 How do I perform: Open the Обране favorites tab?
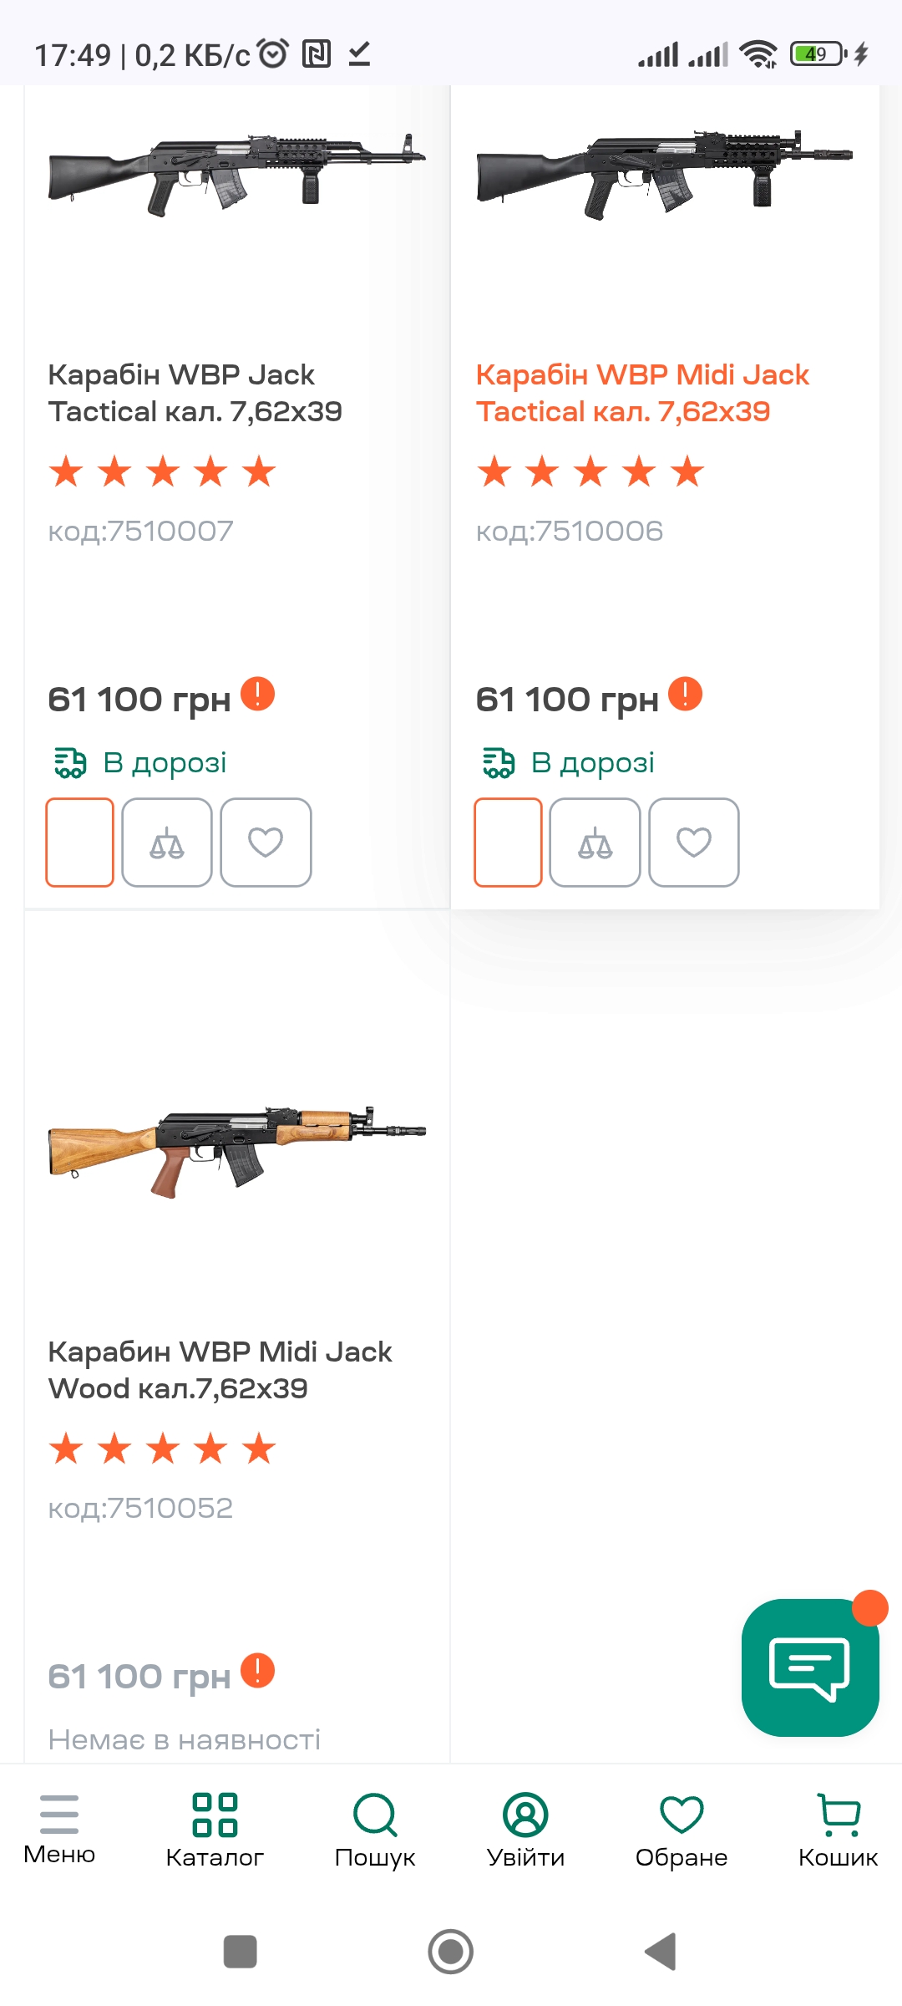click(x=682, y=1829)
